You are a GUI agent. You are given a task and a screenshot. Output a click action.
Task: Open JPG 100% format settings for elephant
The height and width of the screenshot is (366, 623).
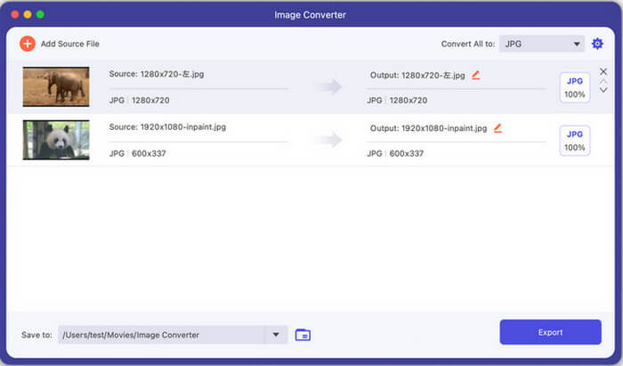[x=574, y=87]
